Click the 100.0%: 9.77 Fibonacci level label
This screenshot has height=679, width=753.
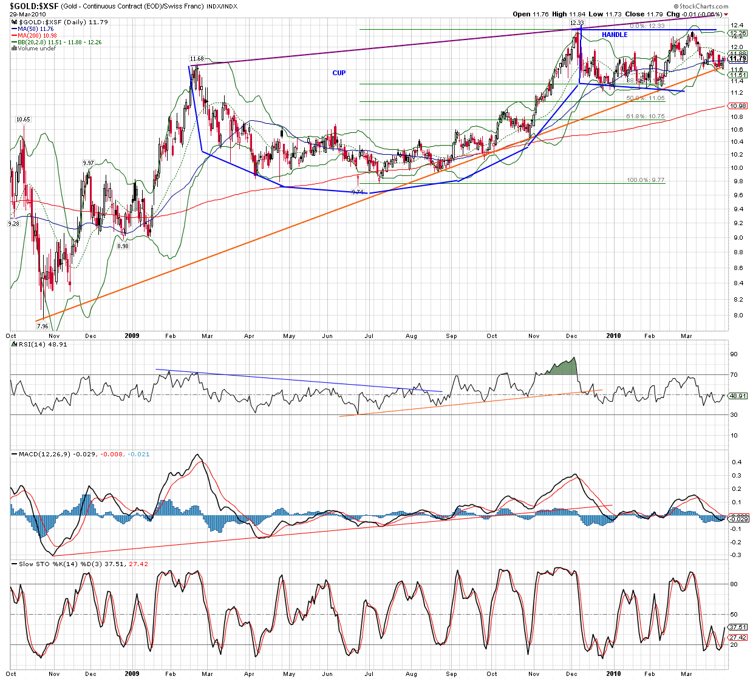coord(646,180)
